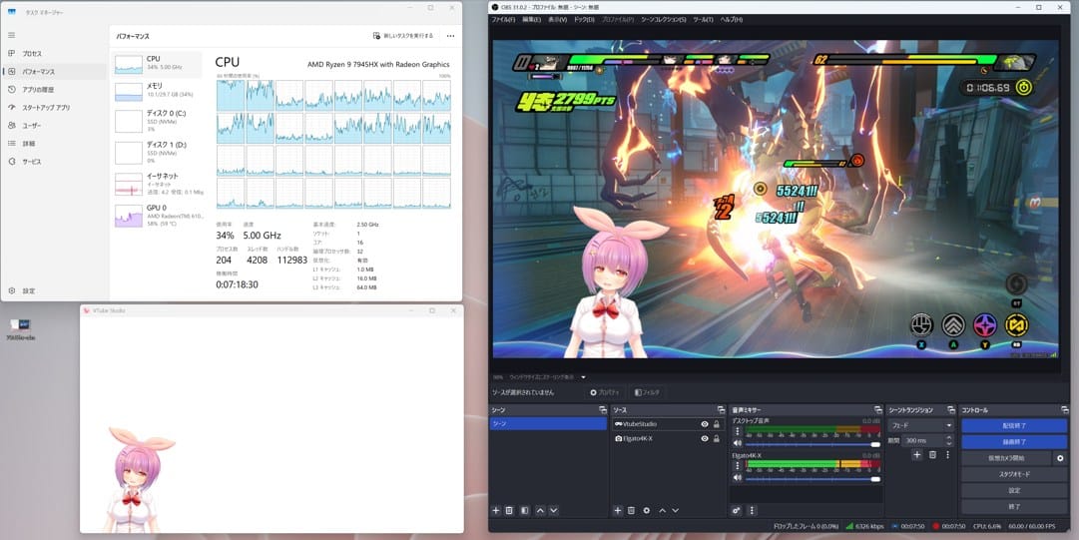Viewport: 1079px width, 540px height.
Task: Add a scene transition with plus icon
Action: coord(916,455)
